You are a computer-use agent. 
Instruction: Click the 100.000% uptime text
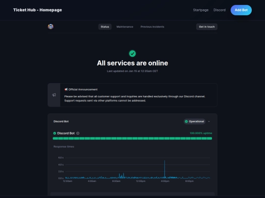(201, 133)
